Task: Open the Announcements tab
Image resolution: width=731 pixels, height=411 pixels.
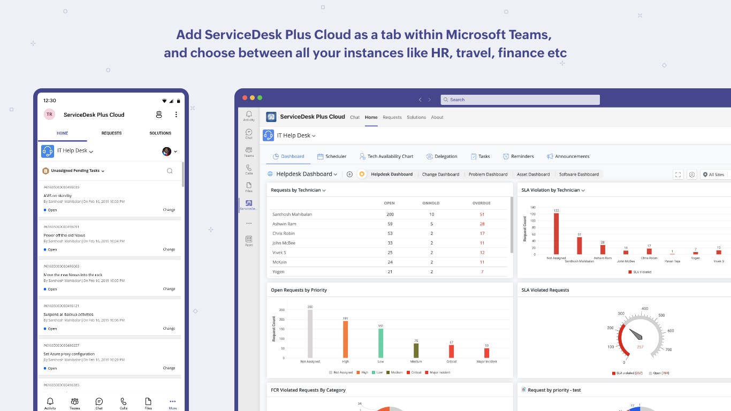Action: (x=568, y=156)
